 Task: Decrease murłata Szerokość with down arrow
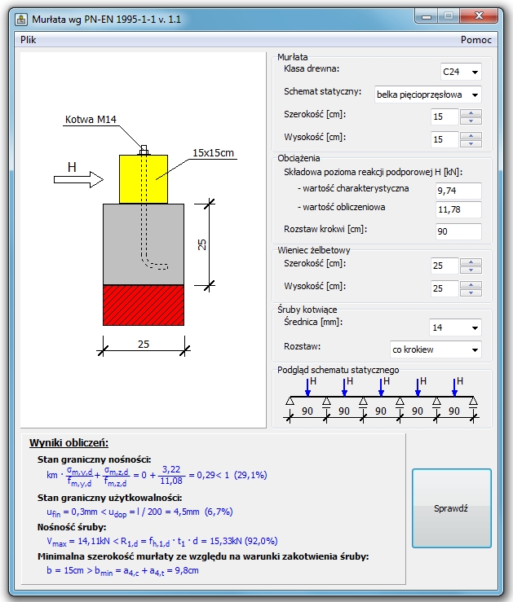point(471,121)
